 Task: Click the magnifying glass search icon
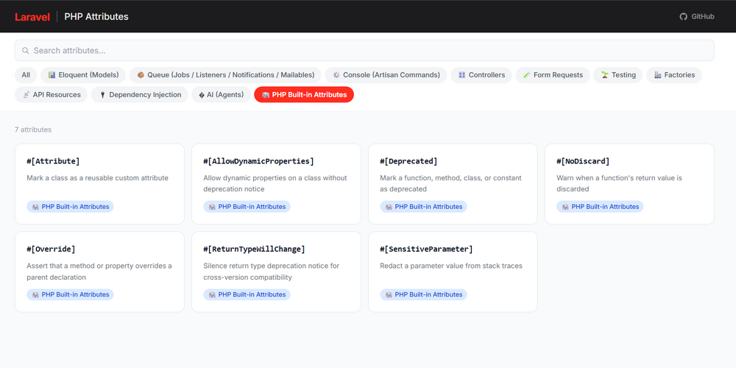click(26, 51)
